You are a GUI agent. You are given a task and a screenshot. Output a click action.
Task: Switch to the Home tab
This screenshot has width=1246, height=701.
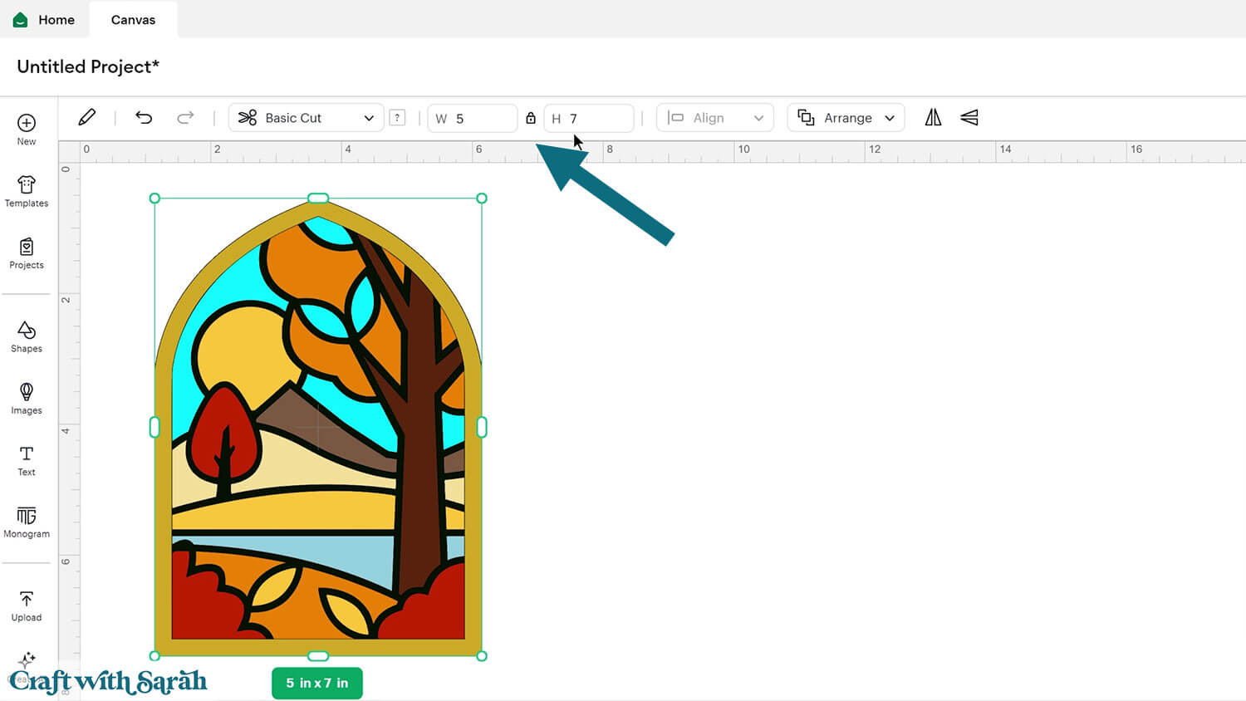point(46,19)
